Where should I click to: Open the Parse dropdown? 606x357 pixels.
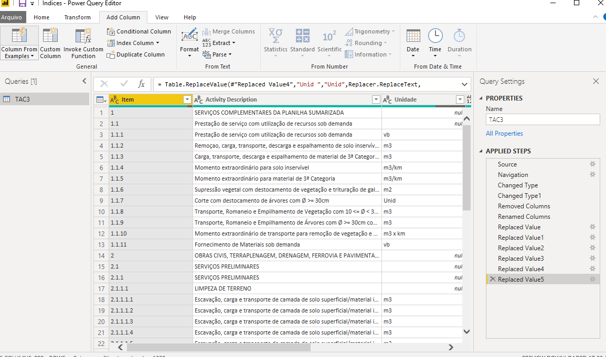pyautogui.click(x=217, y=55)
